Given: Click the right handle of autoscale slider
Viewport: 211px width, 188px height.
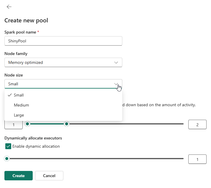Looking at the screenshot, I should (67, 124).
